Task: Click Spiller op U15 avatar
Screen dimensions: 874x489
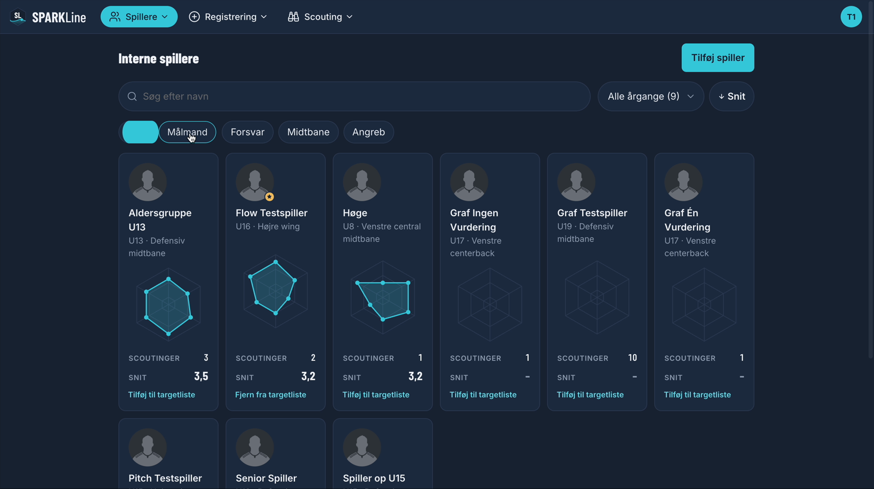Action: (x=362, y=448)
